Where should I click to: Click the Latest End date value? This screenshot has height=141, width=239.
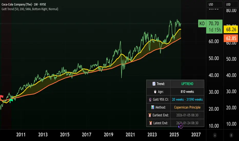tap(187, 123)
